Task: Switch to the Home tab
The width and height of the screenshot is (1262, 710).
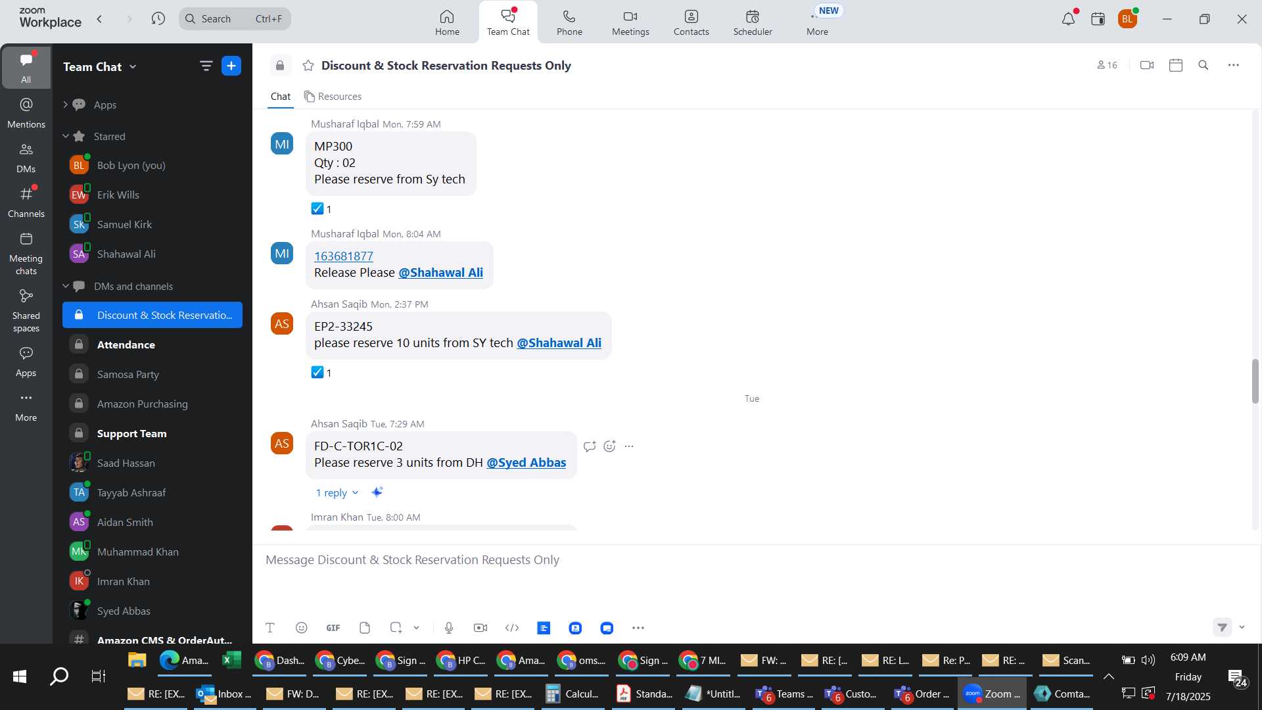Action: coord(447,22)
